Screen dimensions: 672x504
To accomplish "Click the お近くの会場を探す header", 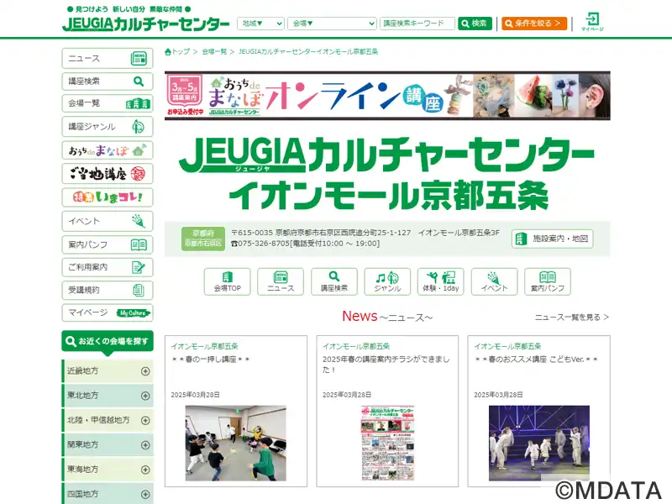I will point(108,342).
